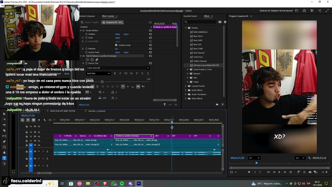Adjust Font Size slider handle
Viewport: 332px width, 187px height.
(102, 82)
